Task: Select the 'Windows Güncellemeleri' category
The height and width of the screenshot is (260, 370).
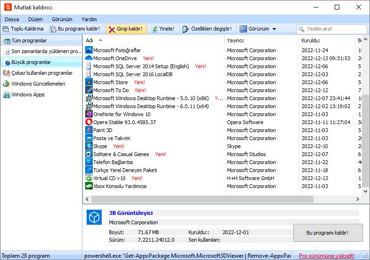Action: (x=41, y=84)
